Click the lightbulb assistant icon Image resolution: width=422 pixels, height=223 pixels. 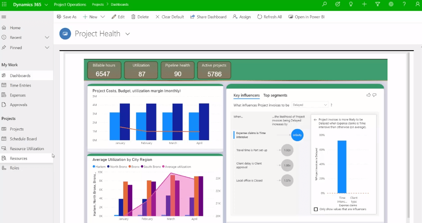coord(351,4)
